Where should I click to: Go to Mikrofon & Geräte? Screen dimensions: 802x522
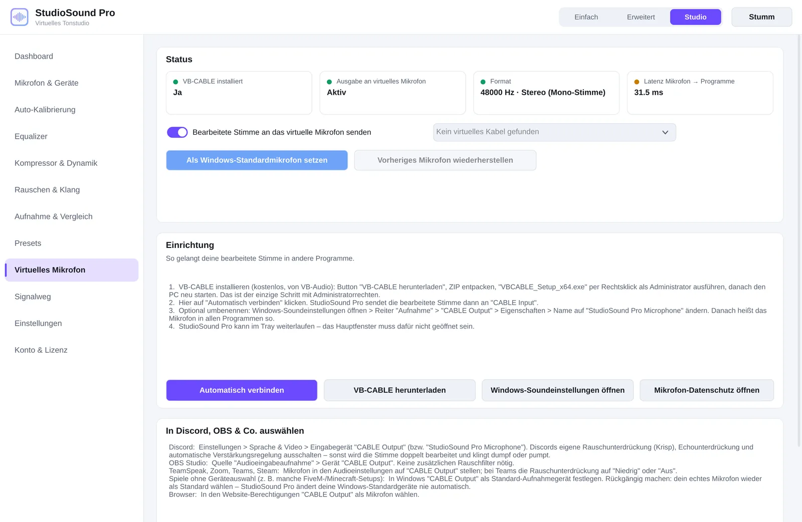pos(72,83)
